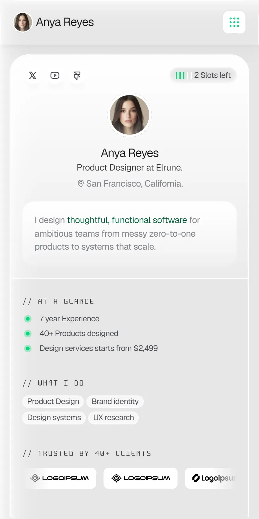Select the Design systems tag

(54, 418)
